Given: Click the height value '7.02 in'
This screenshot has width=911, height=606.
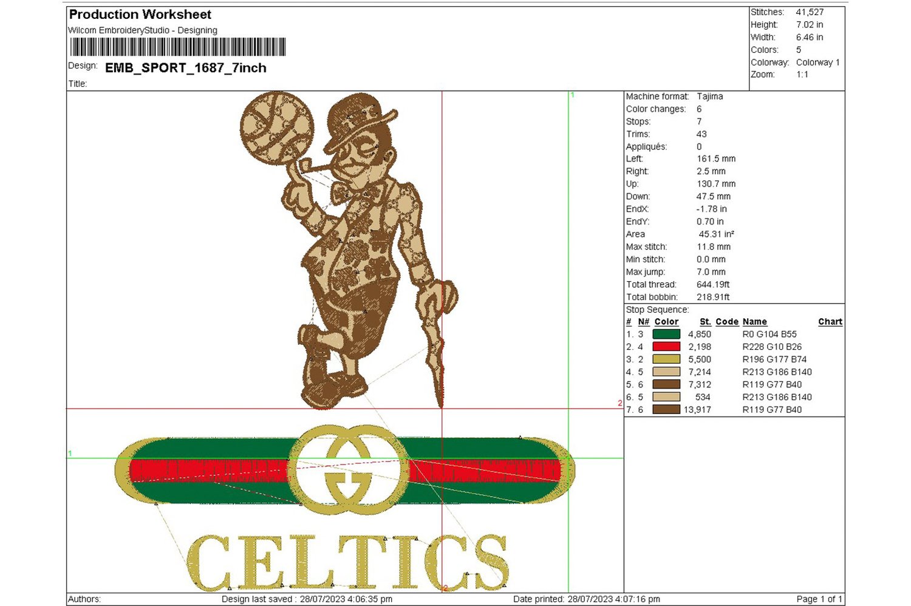Looking at the screenshot, I should tap(810, 25).
